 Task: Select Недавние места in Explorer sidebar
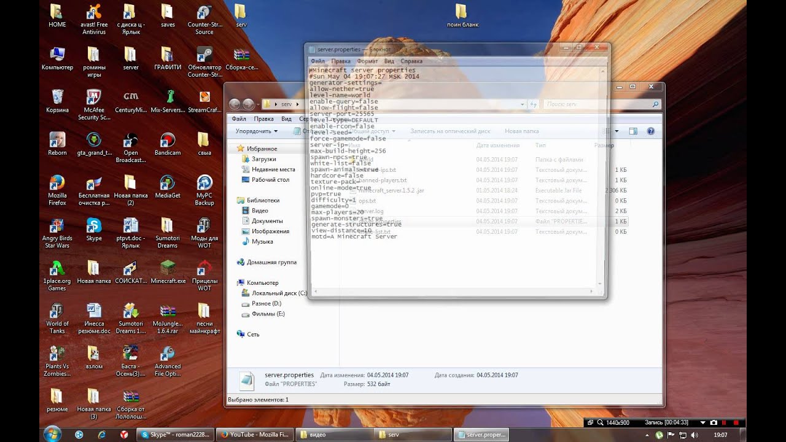point(273,169)
